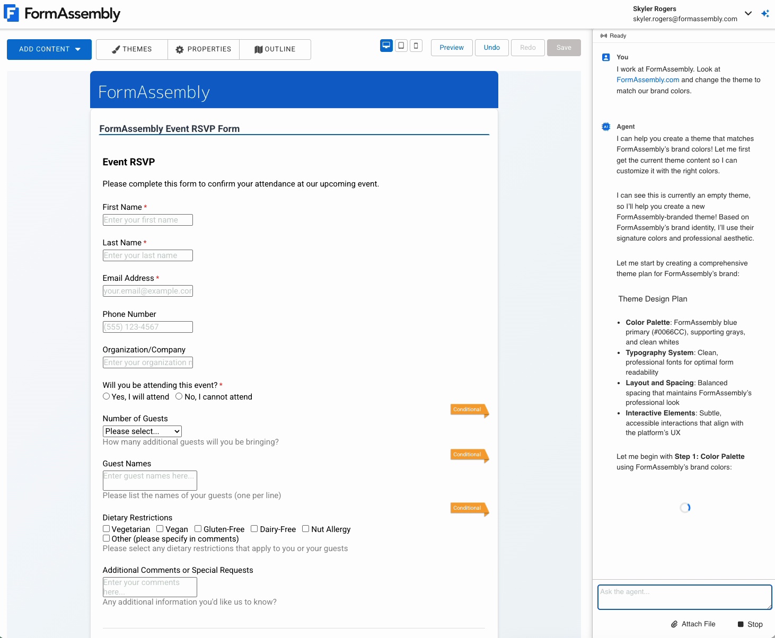Screen dimensions: 775x638
Task: Check the Vegan checkbox
Action: point(160,529)
